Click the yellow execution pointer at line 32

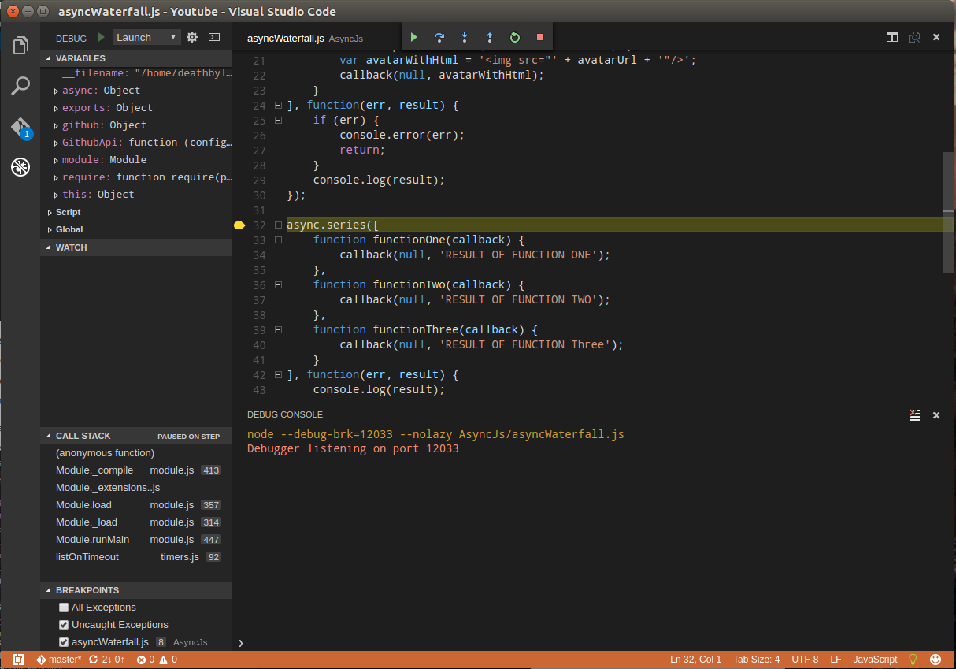pyautogui.click(x=239, y=225)
